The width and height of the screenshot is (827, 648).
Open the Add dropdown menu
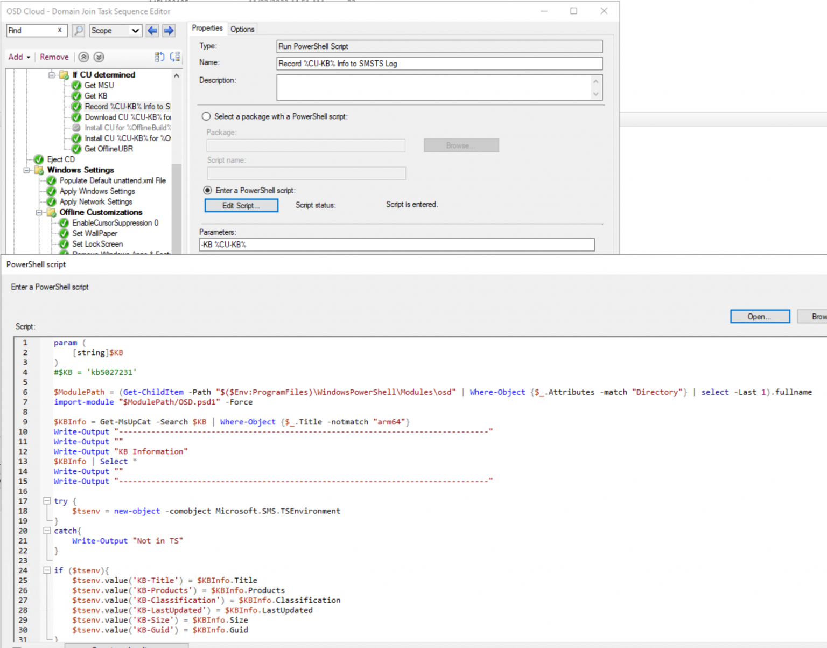pos(19,57)
